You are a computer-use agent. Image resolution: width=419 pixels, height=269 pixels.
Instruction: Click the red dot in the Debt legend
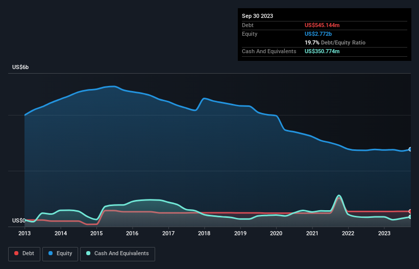coord(16,253)
